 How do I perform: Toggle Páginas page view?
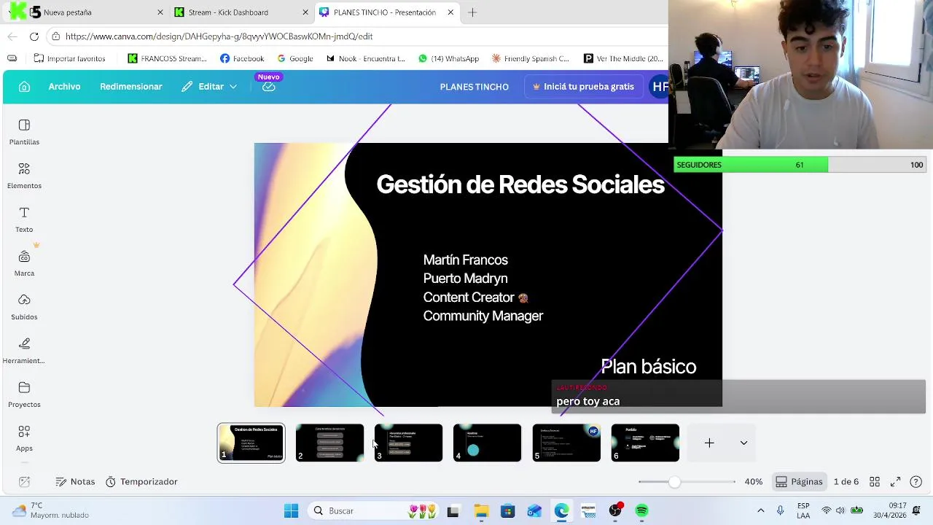[x=799, y=482]
